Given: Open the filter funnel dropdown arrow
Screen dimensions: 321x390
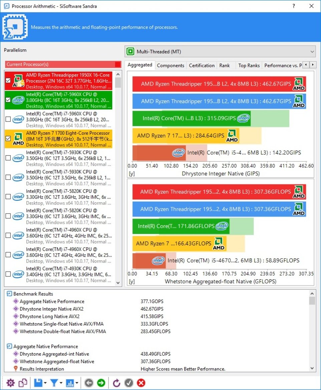Looking at the screenshot, I should [61, 383].
